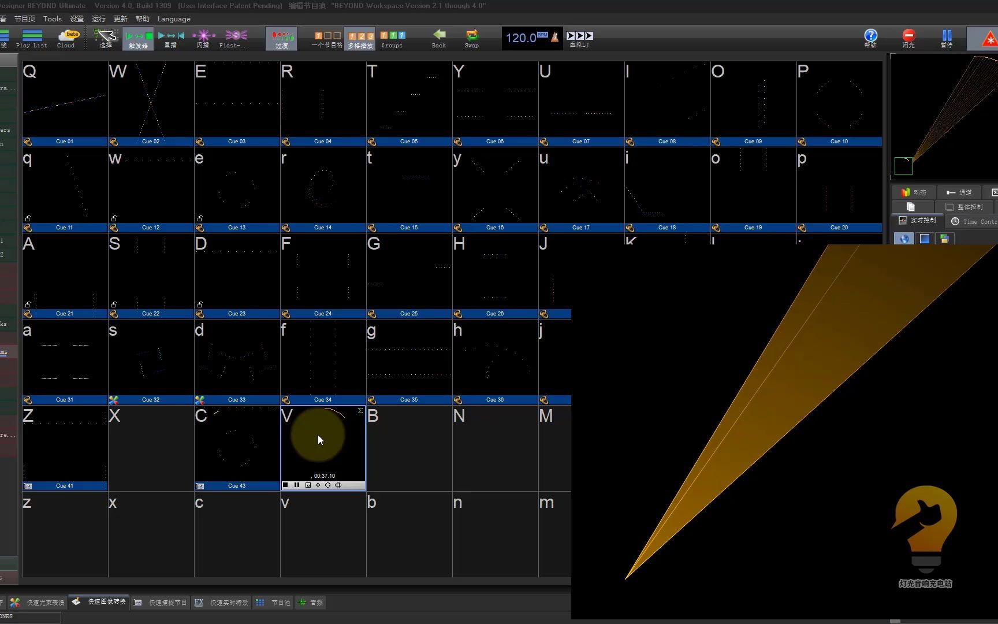
Task: Switch to 节目池 bottom tab
Action: pyautogui.click(x=273, y=603)
